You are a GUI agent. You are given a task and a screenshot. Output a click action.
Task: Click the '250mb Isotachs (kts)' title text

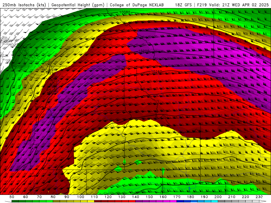pyautogui.click(x=24, y=5)
